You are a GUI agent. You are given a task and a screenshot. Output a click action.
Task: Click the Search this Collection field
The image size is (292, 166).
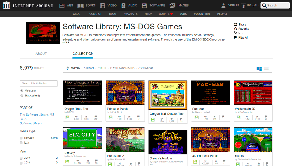(39, 83)
